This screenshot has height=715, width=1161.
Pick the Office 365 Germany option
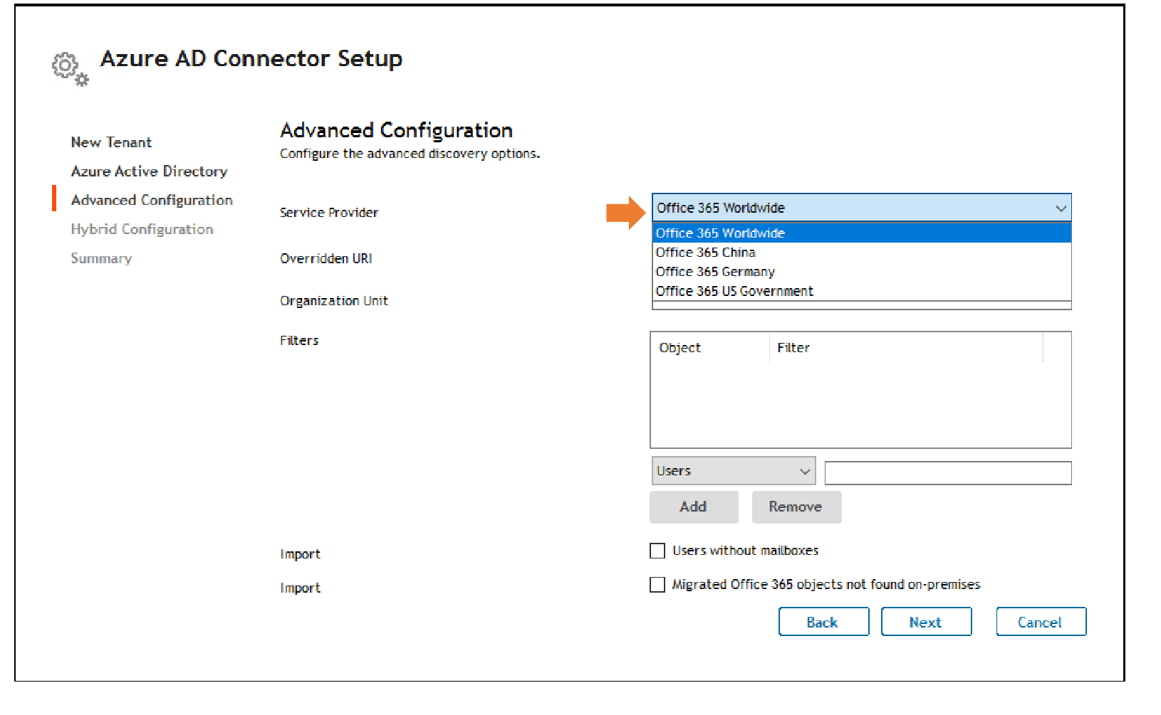point(862,272)
